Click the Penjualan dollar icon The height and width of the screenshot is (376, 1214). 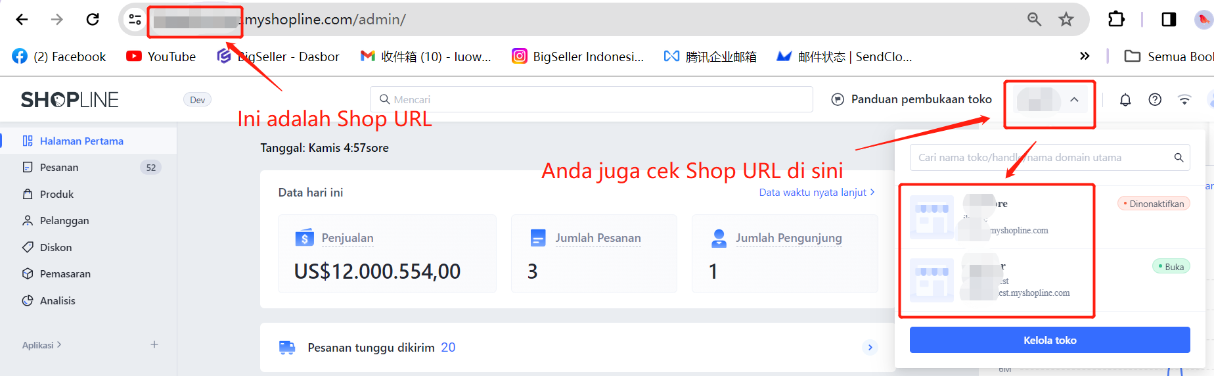point(304,237)
